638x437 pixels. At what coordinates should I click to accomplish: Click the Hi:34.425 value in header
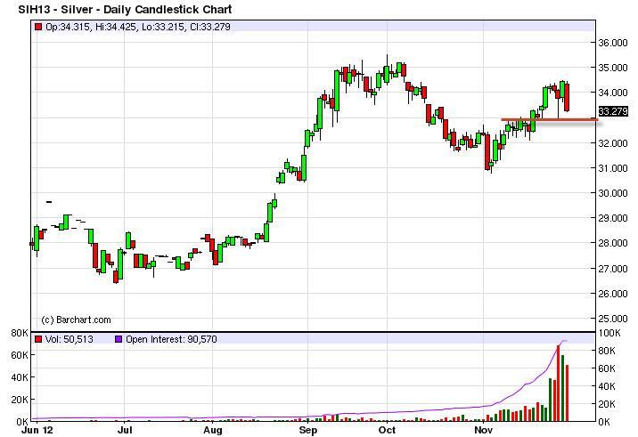(x=113, y=28)
